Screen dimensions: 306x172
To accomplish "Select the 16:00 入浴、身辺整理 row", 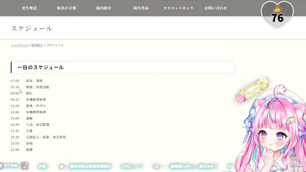I will tap(30, 125).
